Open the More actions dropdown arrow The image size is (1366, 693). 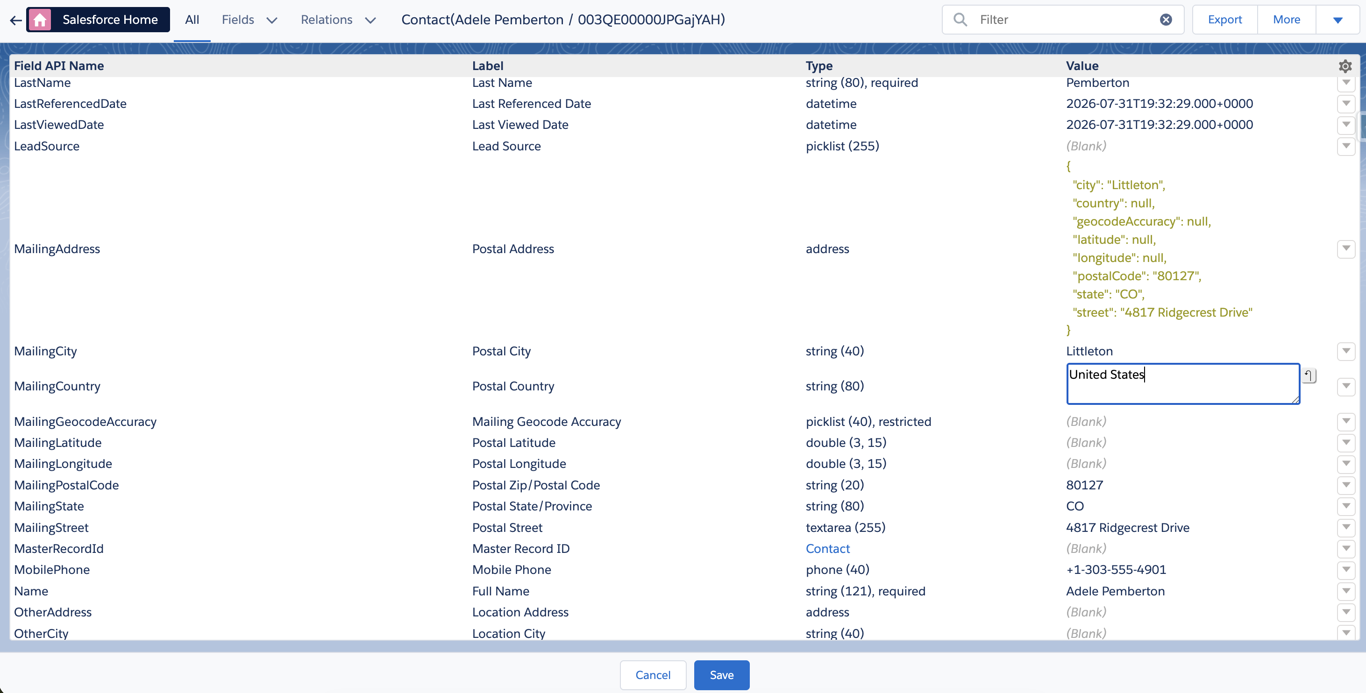pos(1338,20)
